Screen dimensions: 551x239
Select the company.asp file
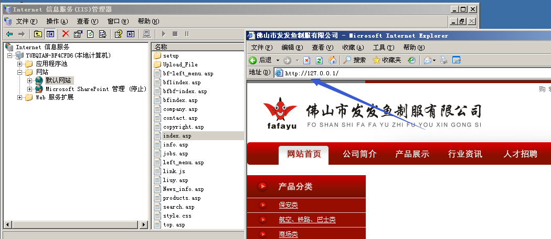(181, 109)
